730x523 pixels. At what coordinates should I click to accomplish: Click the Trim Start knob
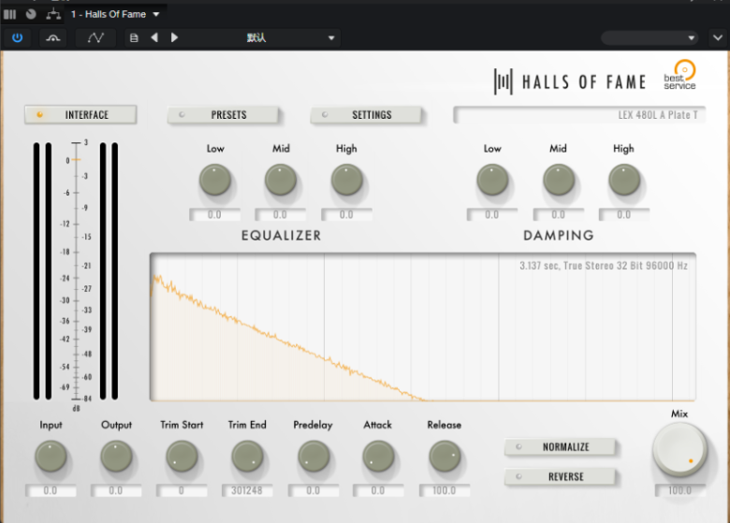pos(182,457)
